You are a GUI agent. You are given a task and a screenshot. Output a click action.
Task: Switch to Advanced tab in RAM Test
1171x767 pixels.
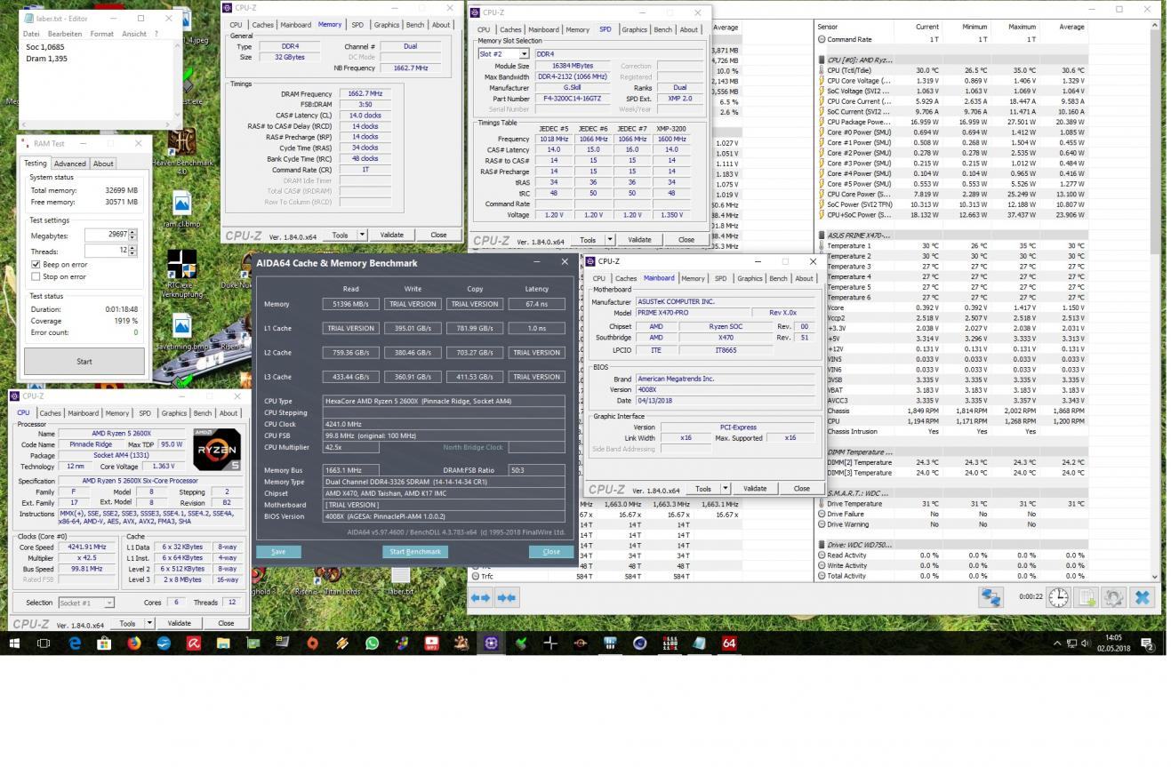coord(69,164)
